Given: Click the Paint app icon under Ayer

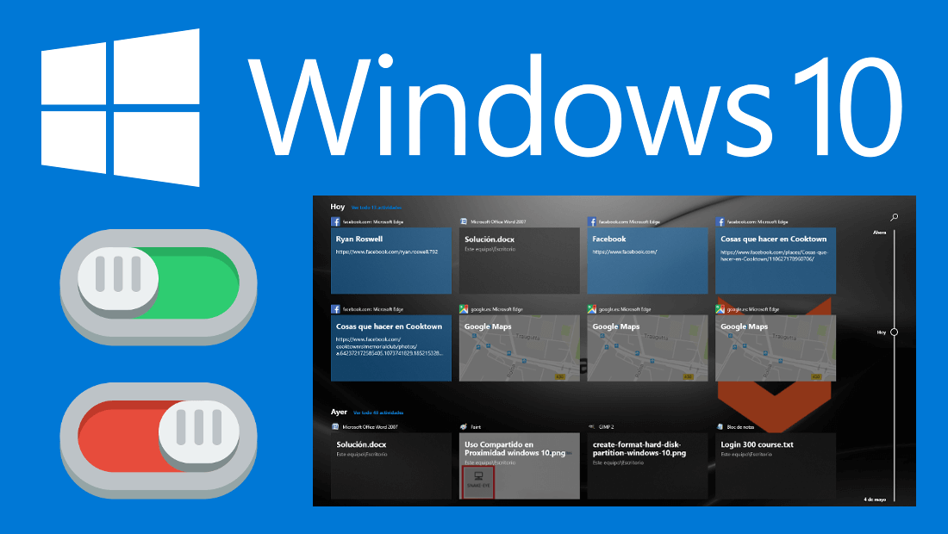Looking at the screenshot, I should pos(464,426).
